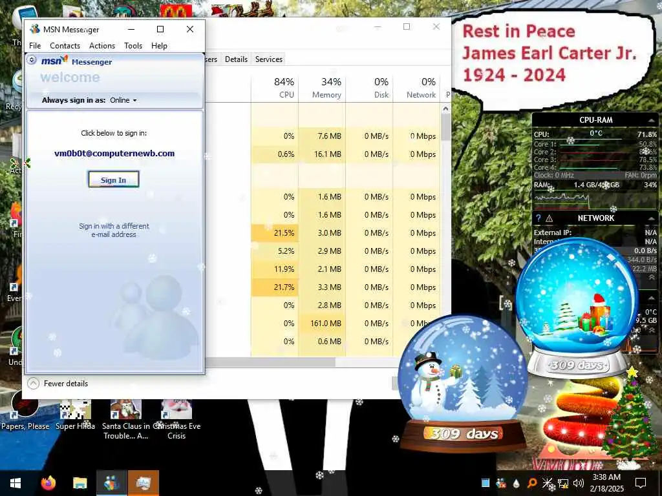Click the question mark icon in NETWORK gadget
The image size is (662, 496).
pyautogui.click(x=538, y=218)
